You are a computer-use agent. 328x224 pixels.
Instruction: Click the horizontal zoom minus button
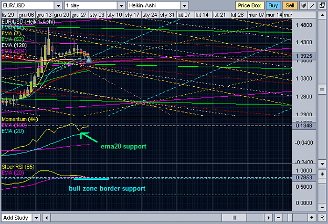point(279,218)
